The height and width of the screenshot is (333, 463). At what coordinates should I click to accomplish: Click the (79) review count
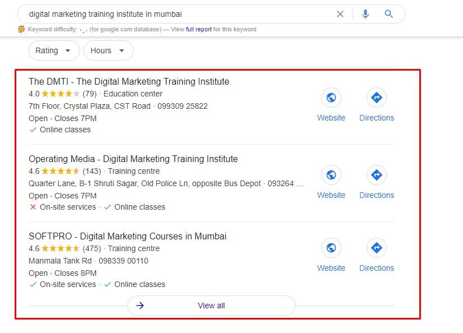coord(90,94)
